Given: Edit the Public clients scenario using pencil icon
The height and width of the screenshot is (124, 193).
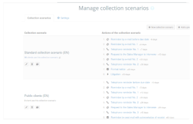Looking at the screenshot, I should [x=26, y=107].
